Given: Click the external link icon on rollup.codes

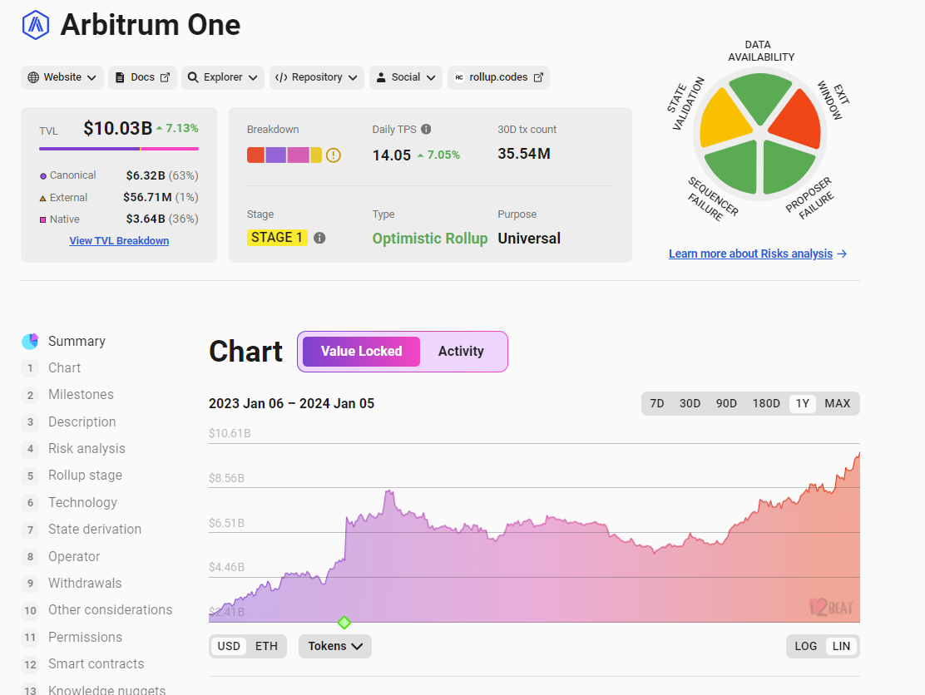Looking at the screenshot, I should point(538,77).
